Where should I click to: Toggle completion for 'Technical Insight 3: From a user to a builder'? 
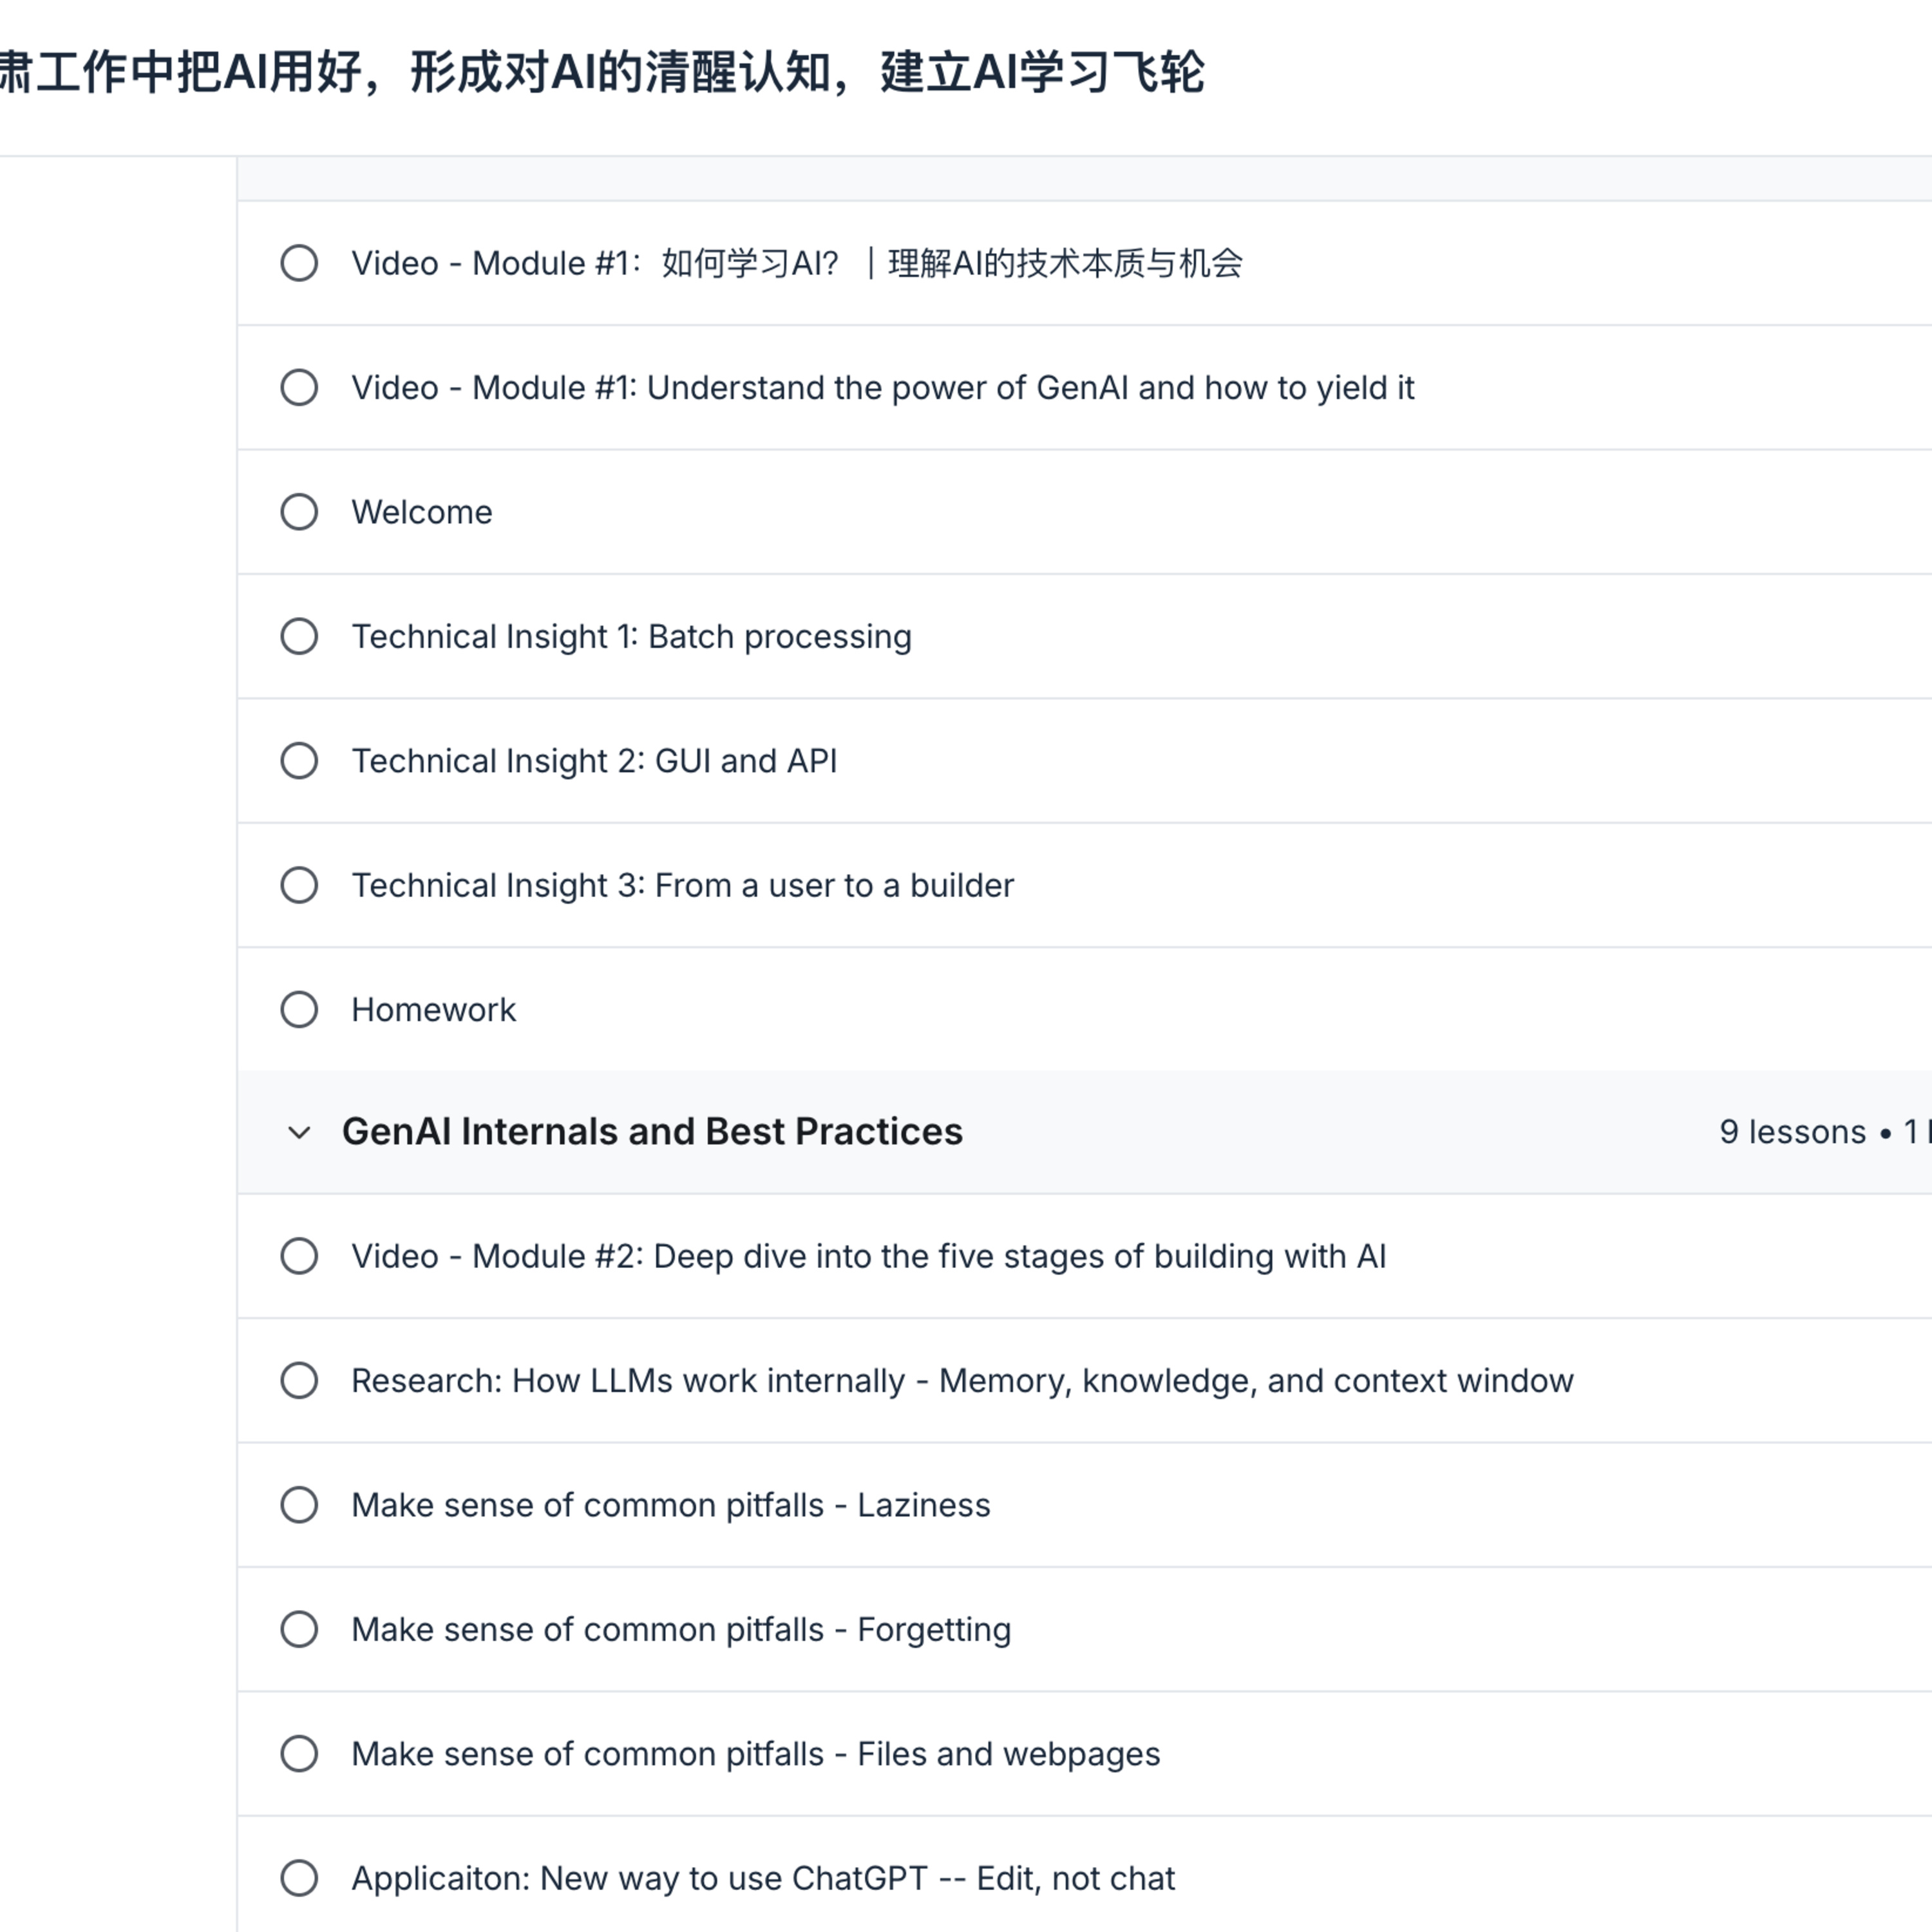pos(299,885)
